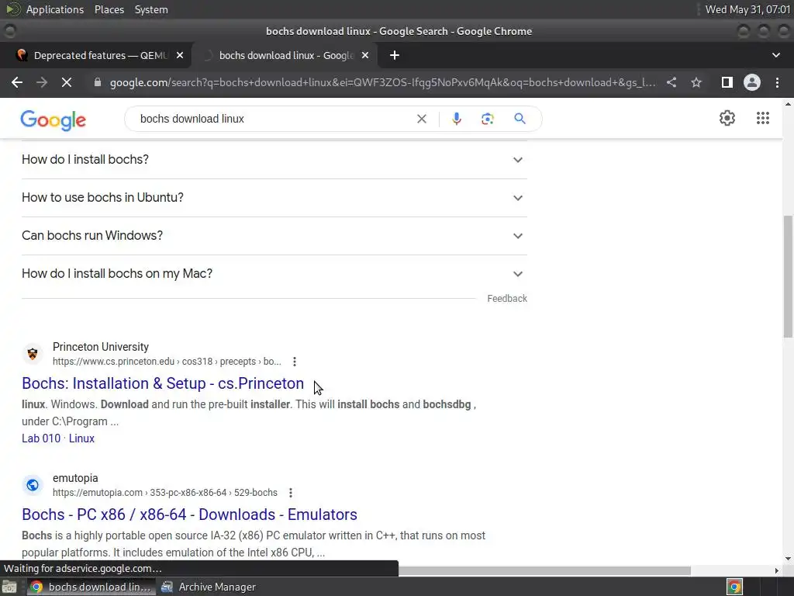Toggle Chrome side panel

coord(727,82)
